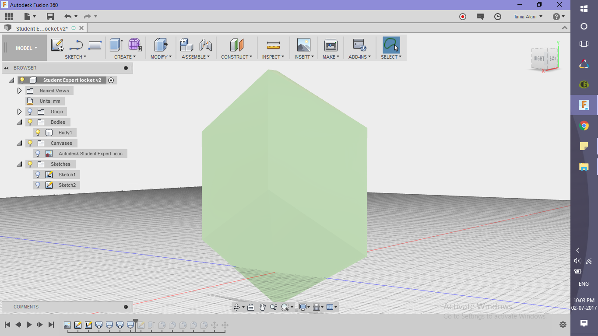The height and width of the screenshot is (336, 598).
Task: Open the File menu dropdown
Action: 30,17
